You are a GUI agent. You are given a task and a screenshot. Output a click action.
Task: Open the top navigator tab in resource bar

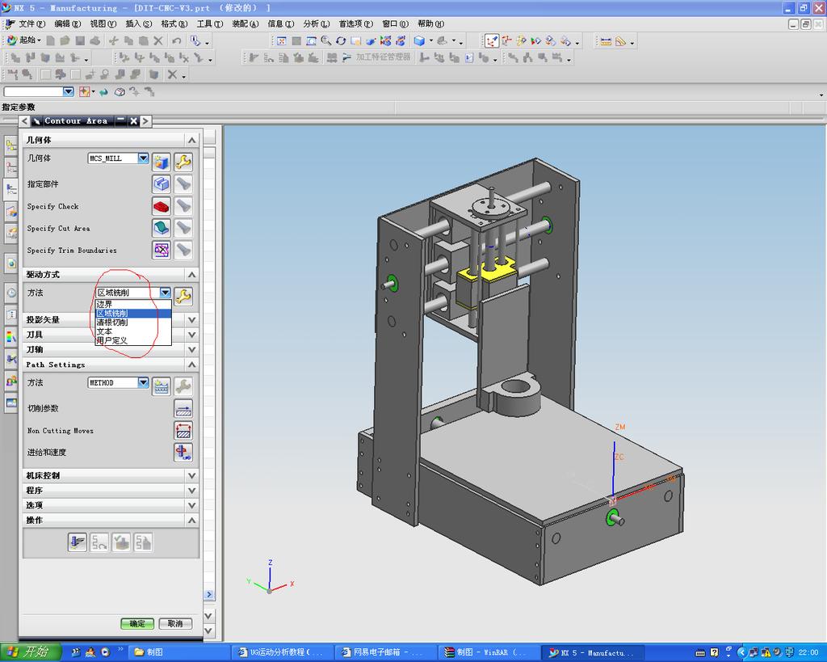point(10,145)
